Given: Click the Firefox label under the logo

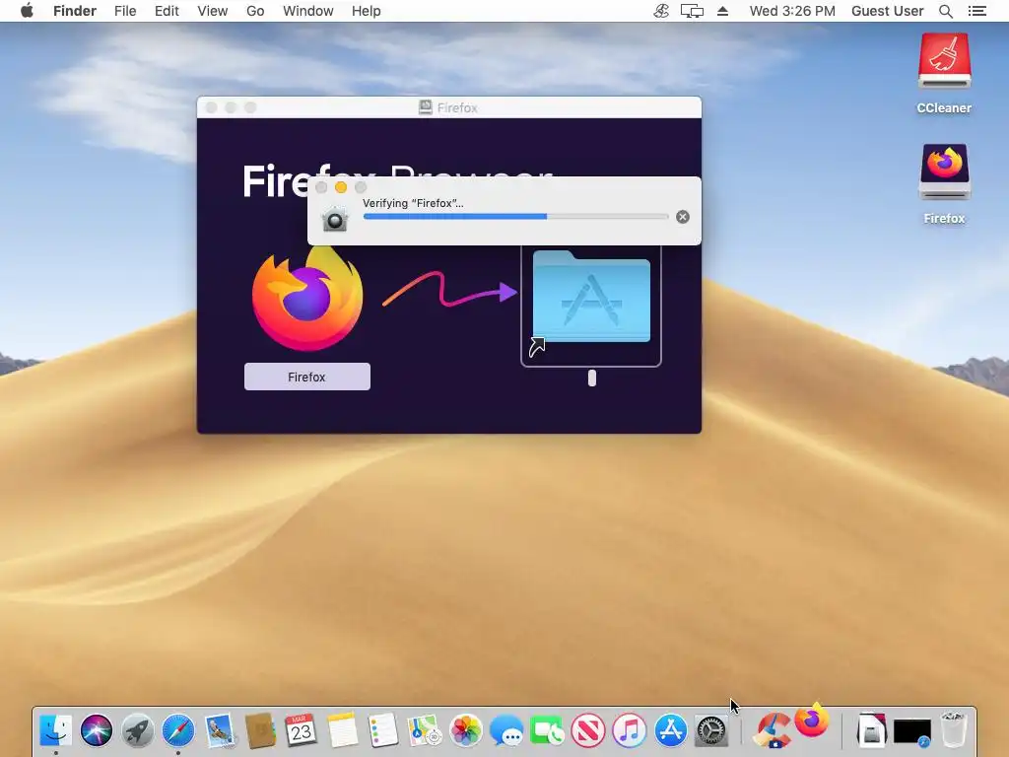Looking at the screenshot, I should pyautogui.click(x=307, y=377).
